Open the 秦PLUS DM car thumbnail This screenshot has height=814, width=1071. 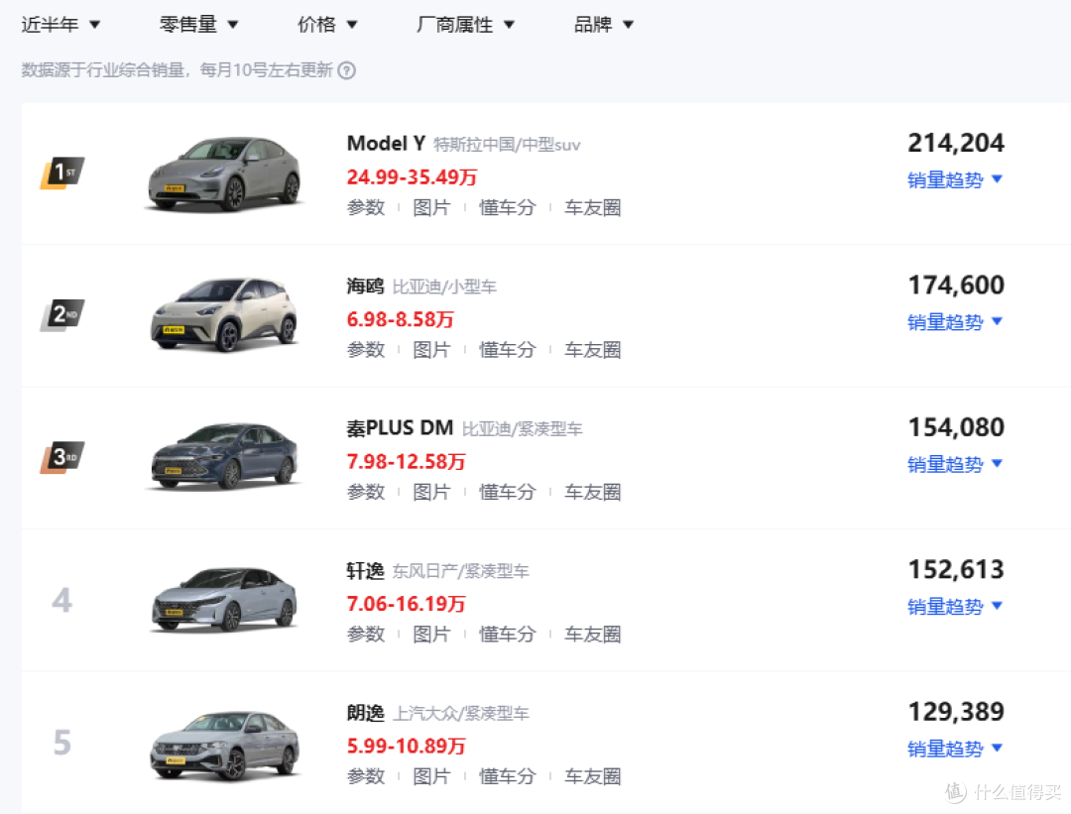tap(225, 456)
